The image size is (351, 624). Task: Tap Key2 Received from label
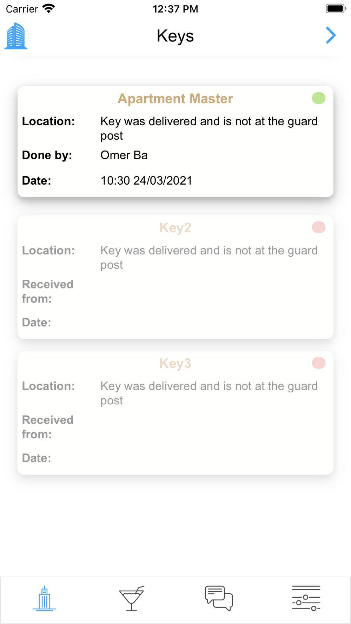pyautogui.click(x=48, y=291)
